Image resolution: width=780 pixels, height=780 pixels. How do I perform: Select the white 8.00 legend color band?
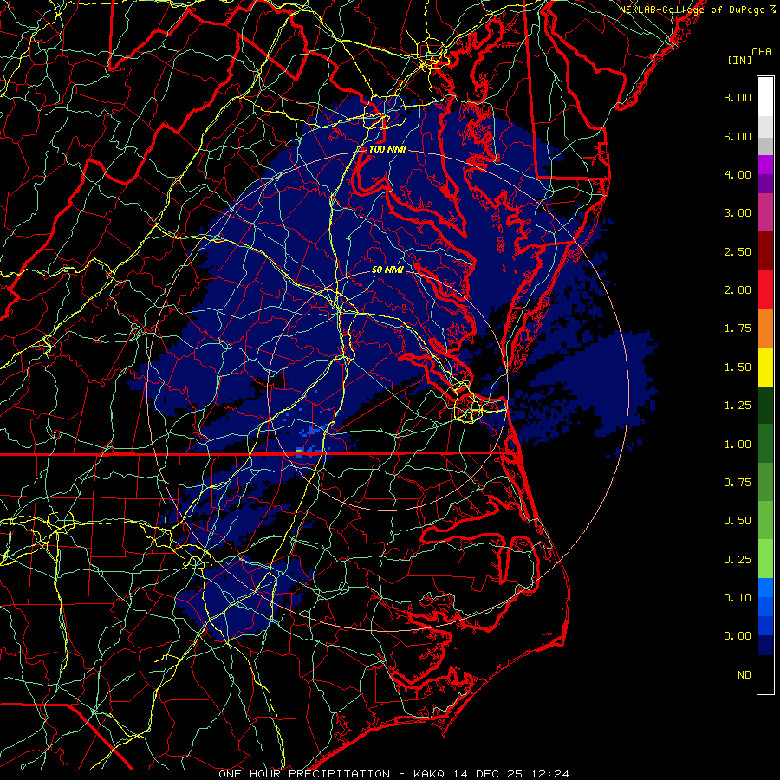[765, 97]
